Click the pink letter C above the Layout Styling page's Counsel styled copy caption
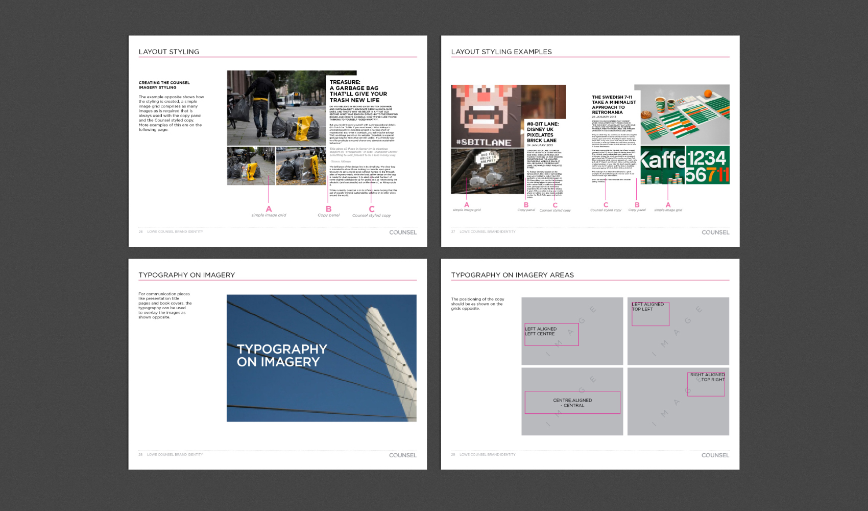The width and height of the screenshot is (868, 511). pos(372,209)
